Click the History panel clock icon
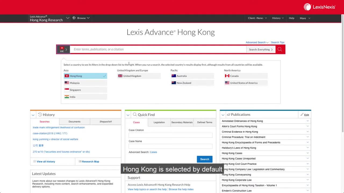Viewport: 344px width, 193px height. click(40, 114)
